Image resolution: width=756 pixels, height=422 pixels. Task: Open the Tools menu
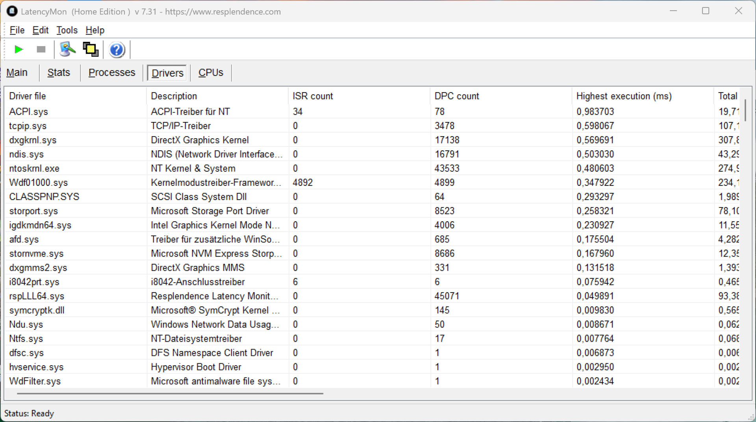coord(67,30)
